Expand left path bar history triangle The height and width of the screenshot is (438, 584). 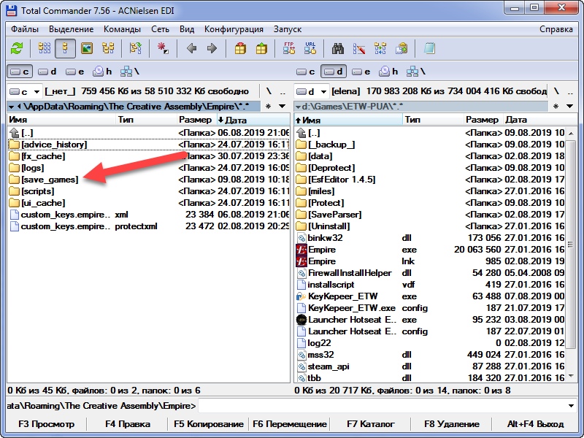(x=11, y=107)
